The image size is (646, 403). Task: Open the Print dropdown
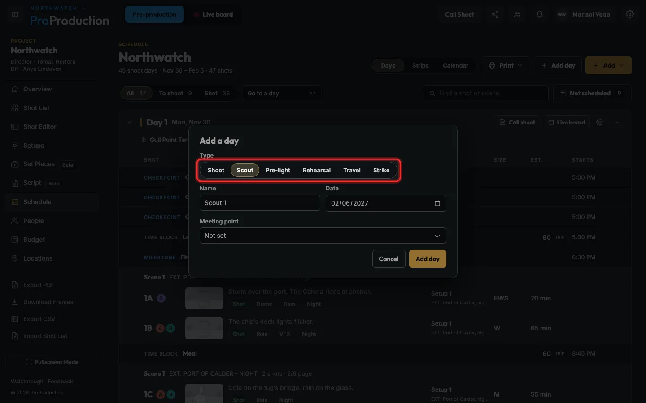506,65
